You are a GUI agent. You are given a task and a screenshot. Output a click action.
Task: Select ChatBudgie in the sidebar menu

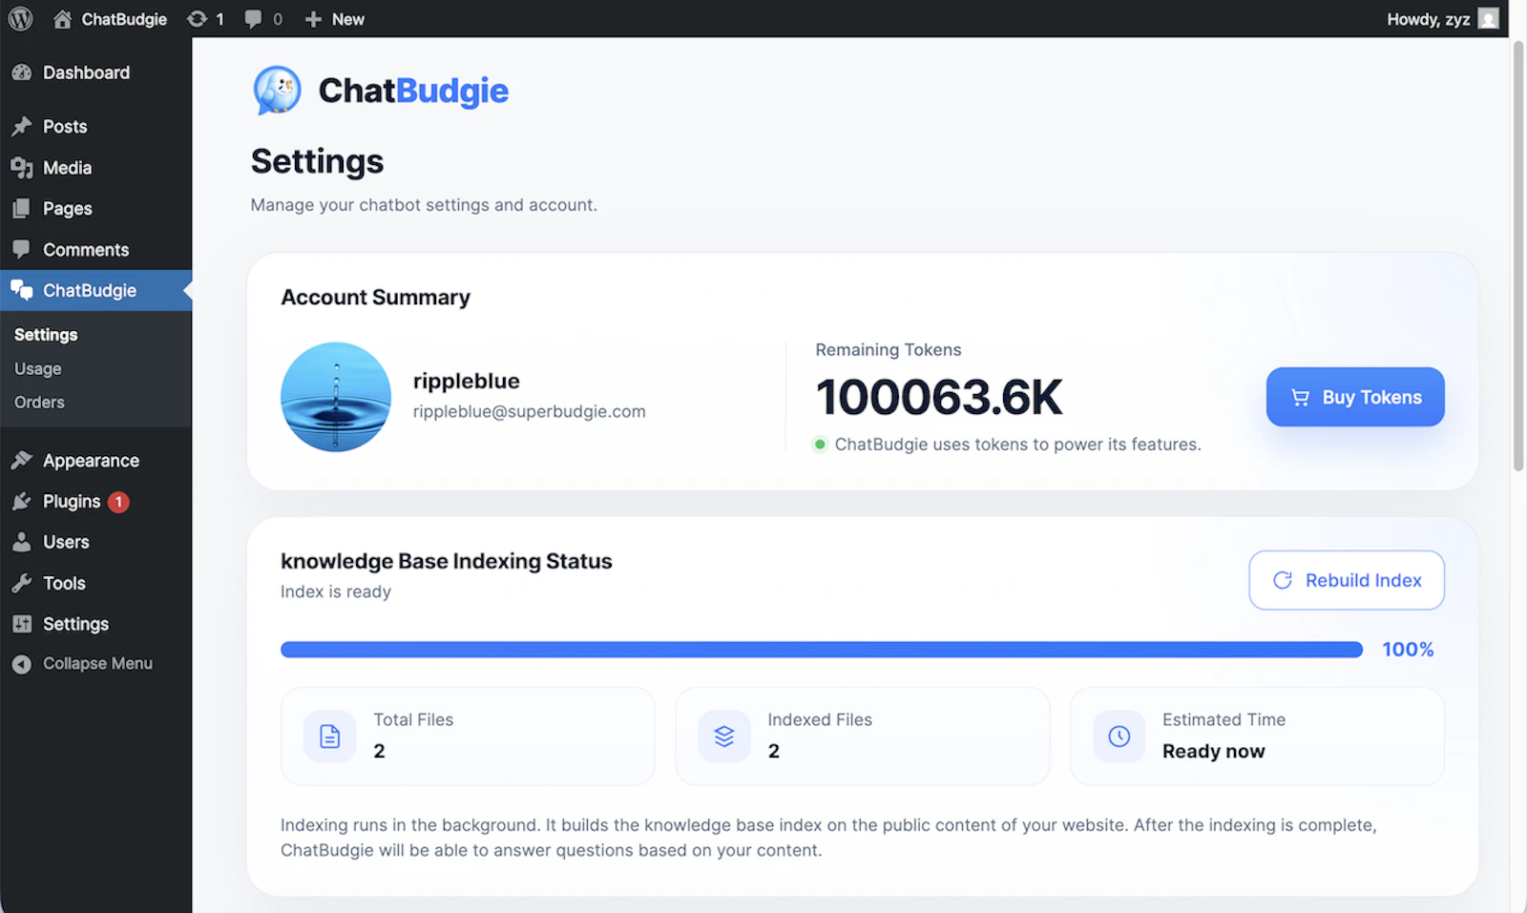pos(95,291)
